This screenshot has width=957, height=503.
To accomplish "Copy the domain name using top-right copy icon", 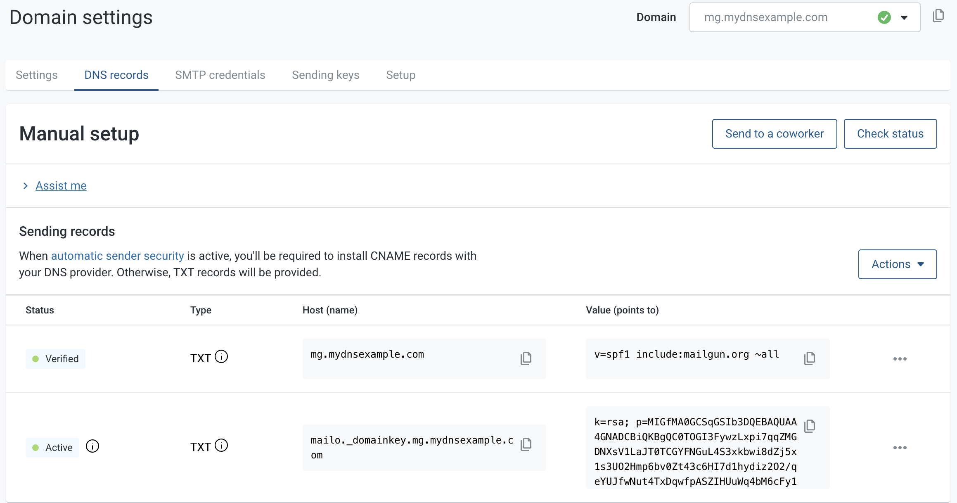I will click(x=938, y=16).
